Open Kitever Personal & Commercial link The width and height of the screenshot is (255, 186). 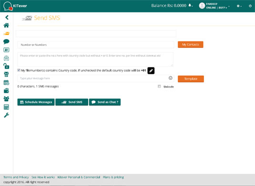[x=79, y=177]
